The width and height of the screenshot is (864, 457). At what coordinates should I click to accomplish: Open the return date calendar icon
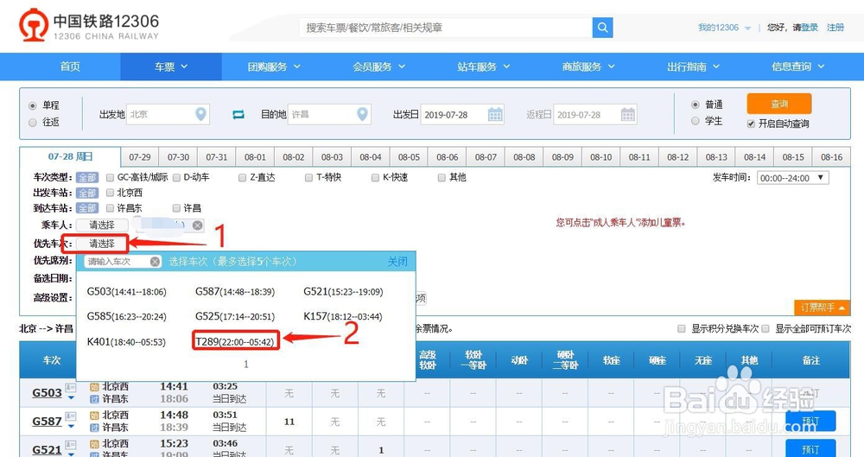(627, 115)
